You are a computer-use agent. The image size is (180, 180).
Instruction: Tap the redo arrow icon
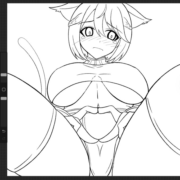[4, 138]
